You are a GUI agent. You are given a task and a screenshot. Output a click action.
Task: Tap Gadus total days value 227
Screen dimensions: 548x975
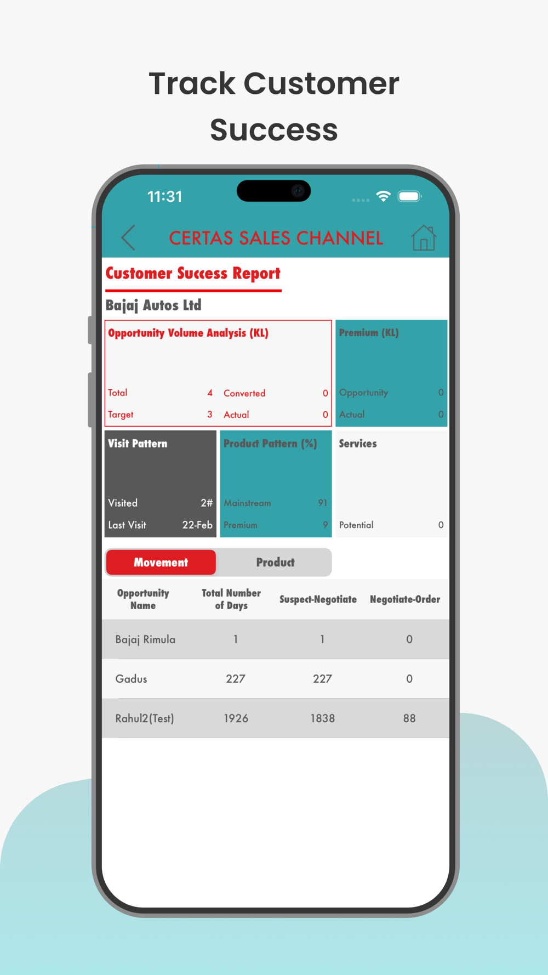[236, 679]
